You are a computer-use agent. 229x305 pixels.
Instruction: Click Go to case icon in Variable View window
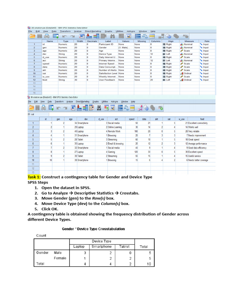[x=82, y=36]
